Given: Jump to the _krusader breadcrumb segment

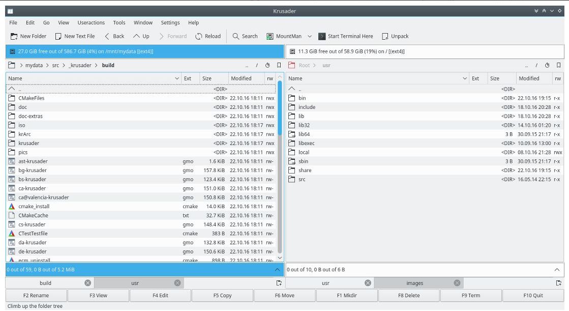Looking at the screenshot, I should pos(80,65).
